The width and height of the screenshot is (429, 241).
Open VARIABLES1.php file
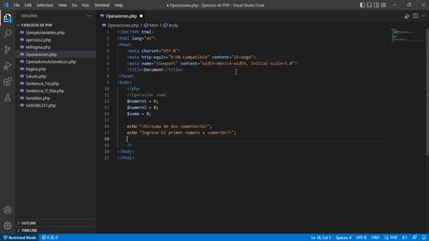pyautogui.click(x=41, y=105)
